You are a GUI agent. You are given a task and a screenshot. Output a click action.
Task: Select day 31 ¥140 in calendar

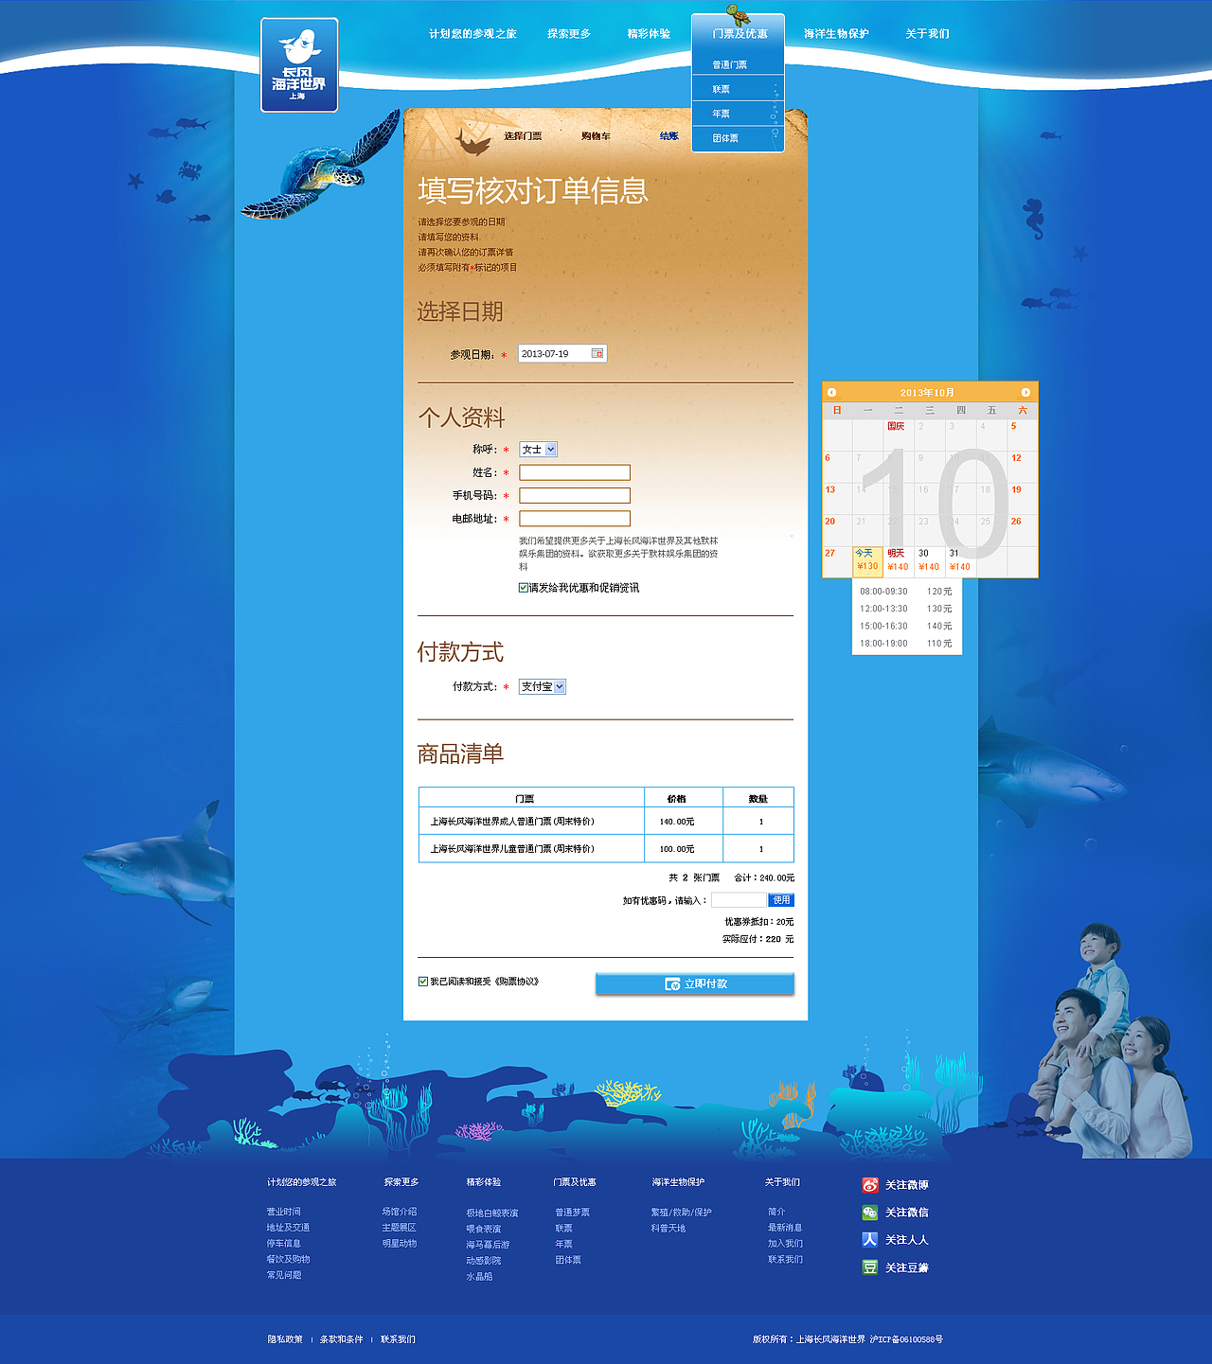point(960,560)
